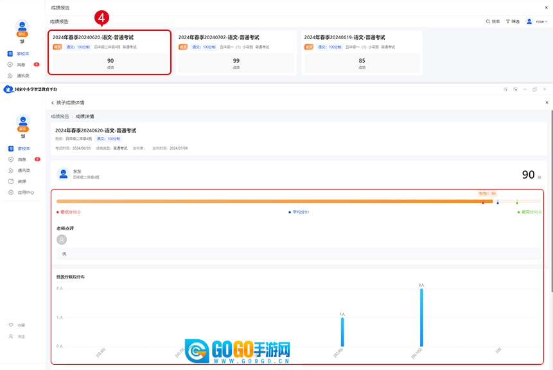Open 消息 with the red badge
Viewport: 553px width, 370px height.
click(x=19, y=159)
